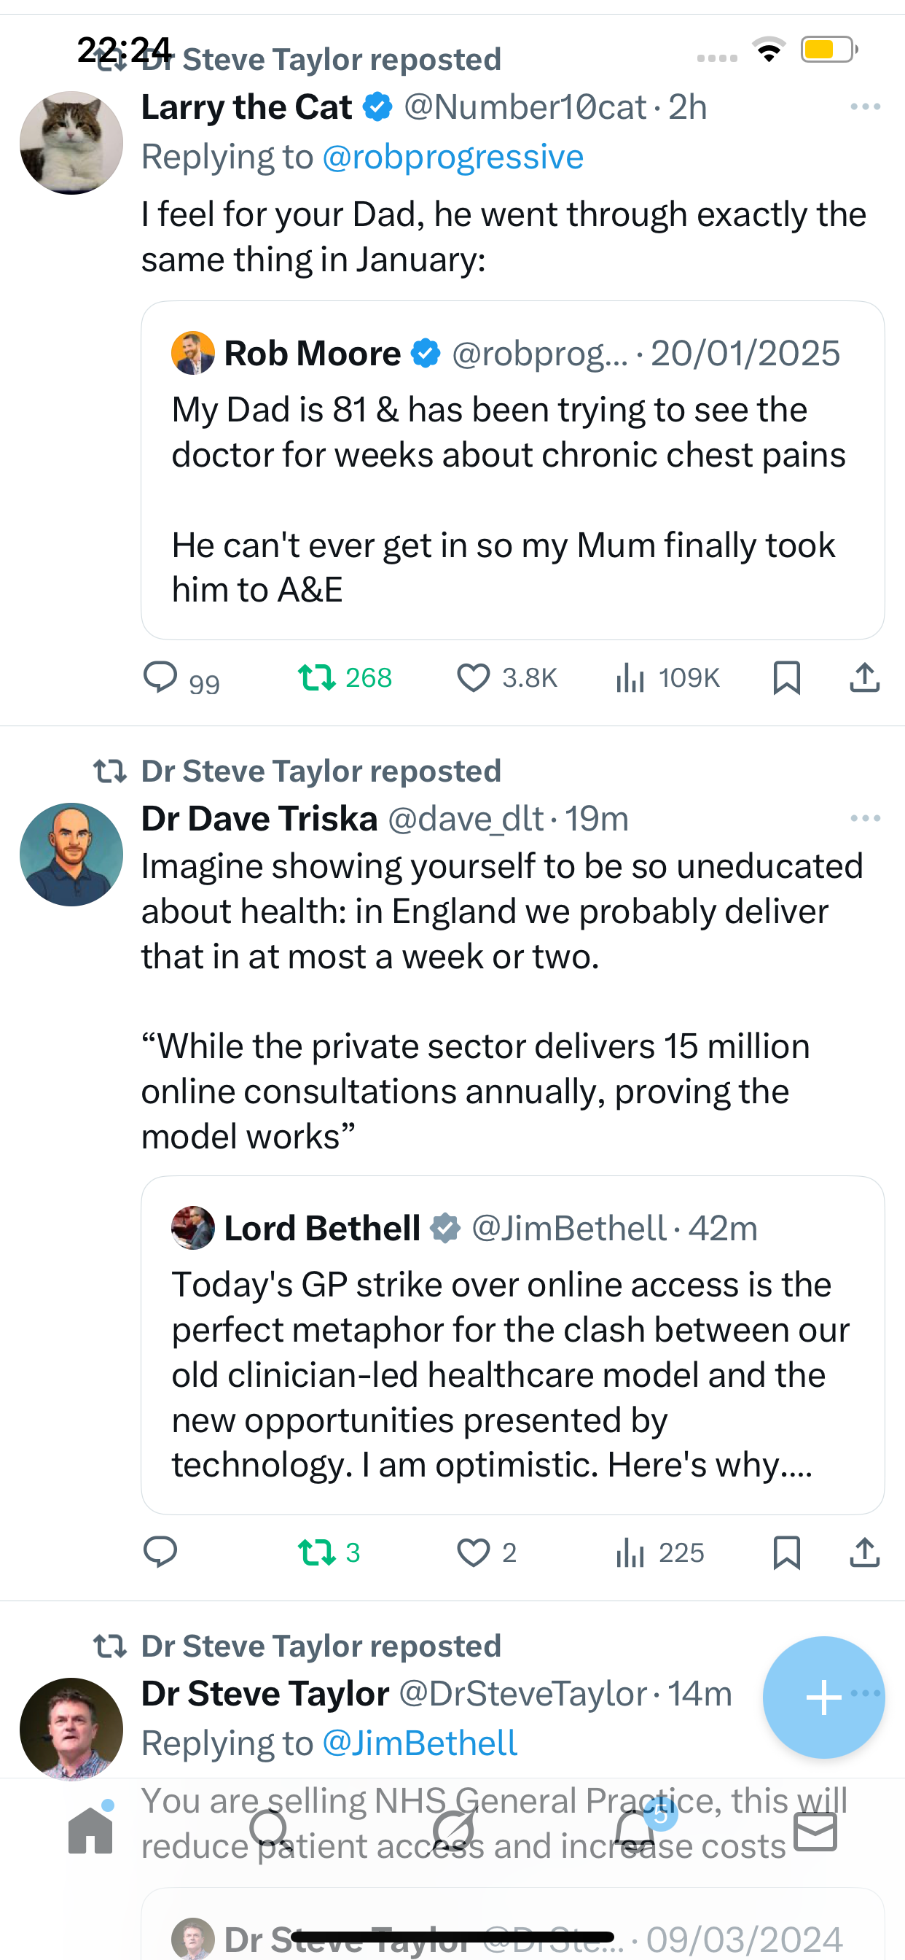The width and height of the screenshot is (905, 1960).
Task: Go to the Home tab
Action: click(90, 1831)
